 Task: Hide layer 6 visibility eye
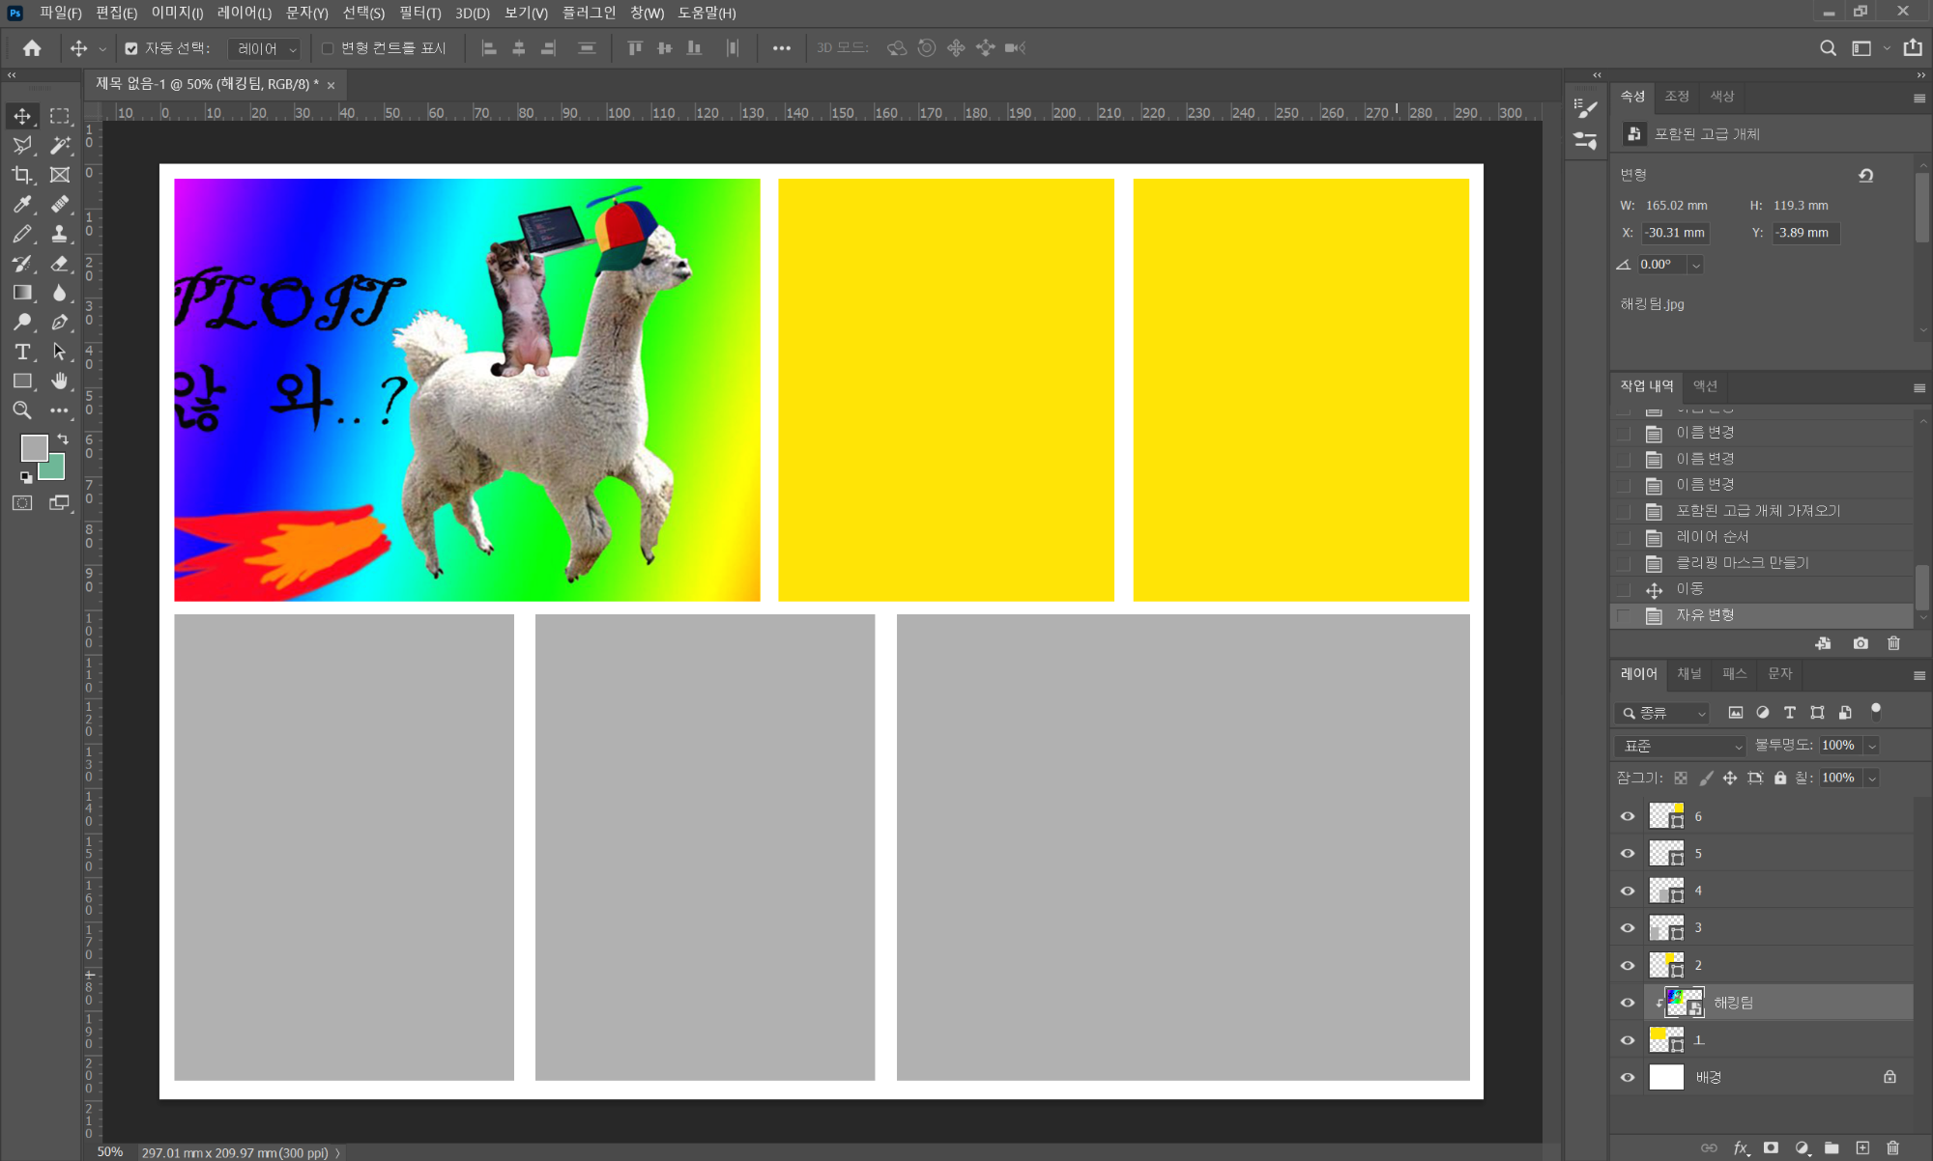coord(1628,816)
